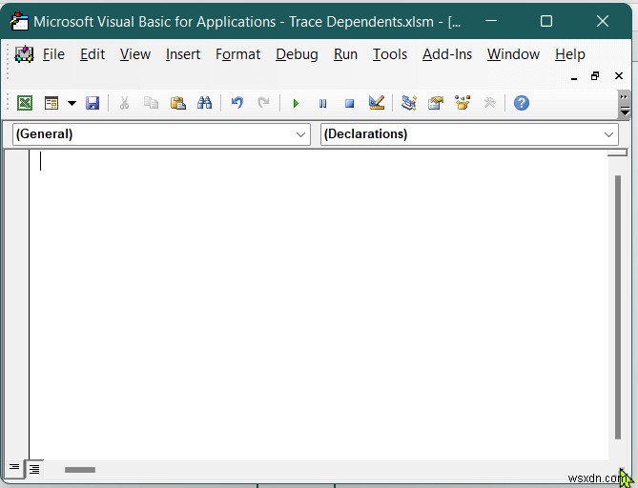Click the Paste clipboard icon

(x=177, y=103)
